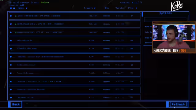
Task: Click the shield icon on the 0/100 ping-100 row
Action: [x=11, y=49]
